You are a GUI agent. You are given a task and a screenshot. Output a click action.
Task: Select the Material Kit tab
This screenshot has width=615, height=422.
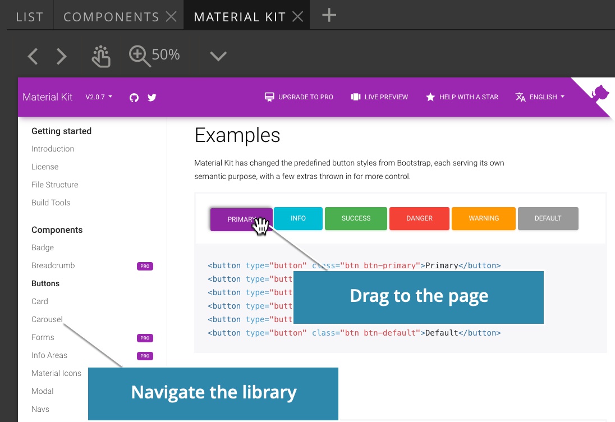click(x=240, y=17)
